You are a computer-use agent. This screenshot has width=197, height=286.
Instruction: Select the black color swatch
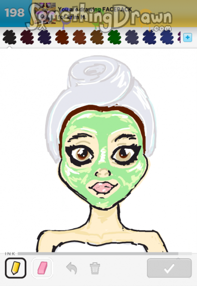click(10, 37)
